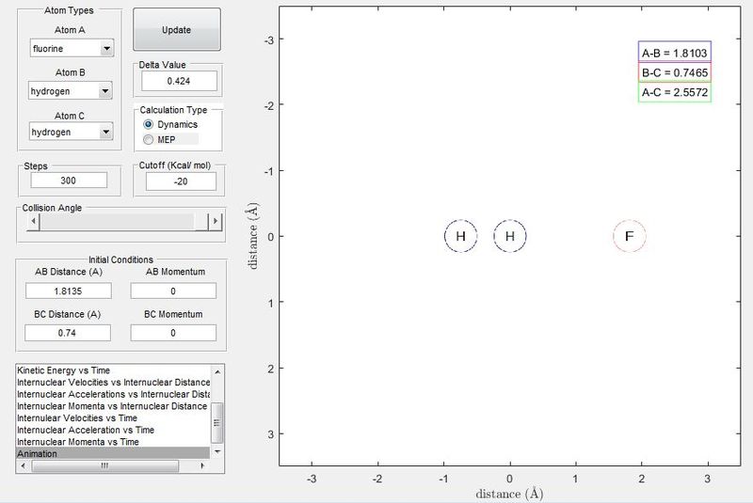Click the A-C = 2.5572 legend

point(675,92)
